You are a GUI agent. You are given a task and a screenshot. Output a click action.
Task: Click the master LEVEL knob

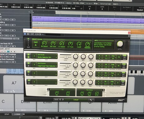120,44
